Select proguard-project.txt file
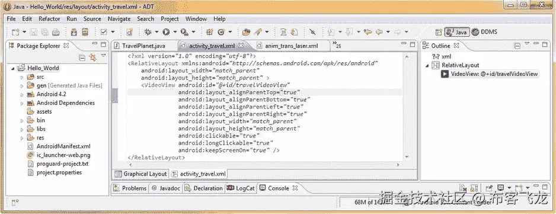The width and height of the screenshot is (556, 214). coord(58,164)
